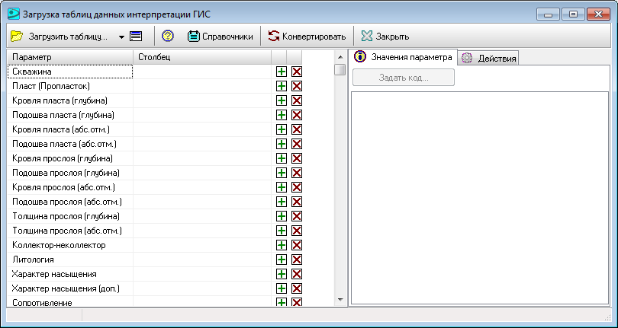Add column for Кровля прослоя (абс.отм.)

[282, 187]
